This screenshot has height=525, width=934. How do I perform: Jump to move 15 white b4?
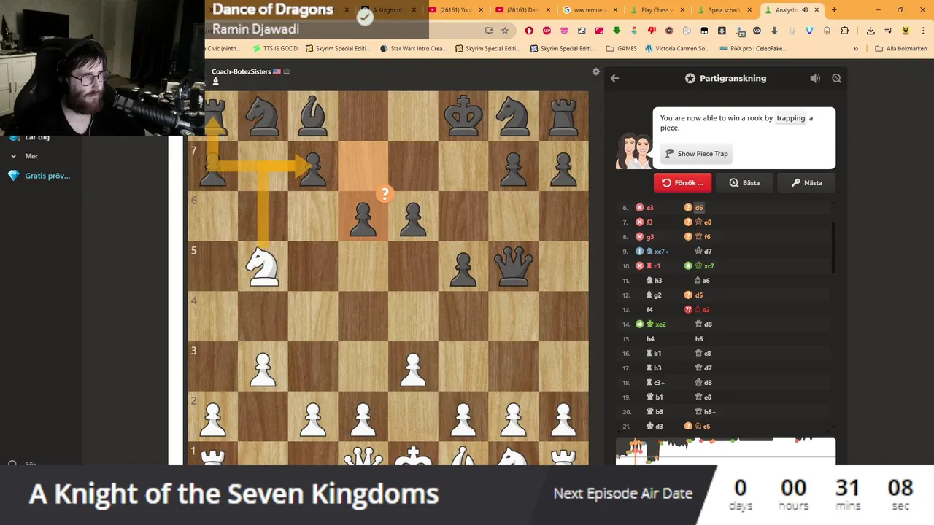(650, 339)
